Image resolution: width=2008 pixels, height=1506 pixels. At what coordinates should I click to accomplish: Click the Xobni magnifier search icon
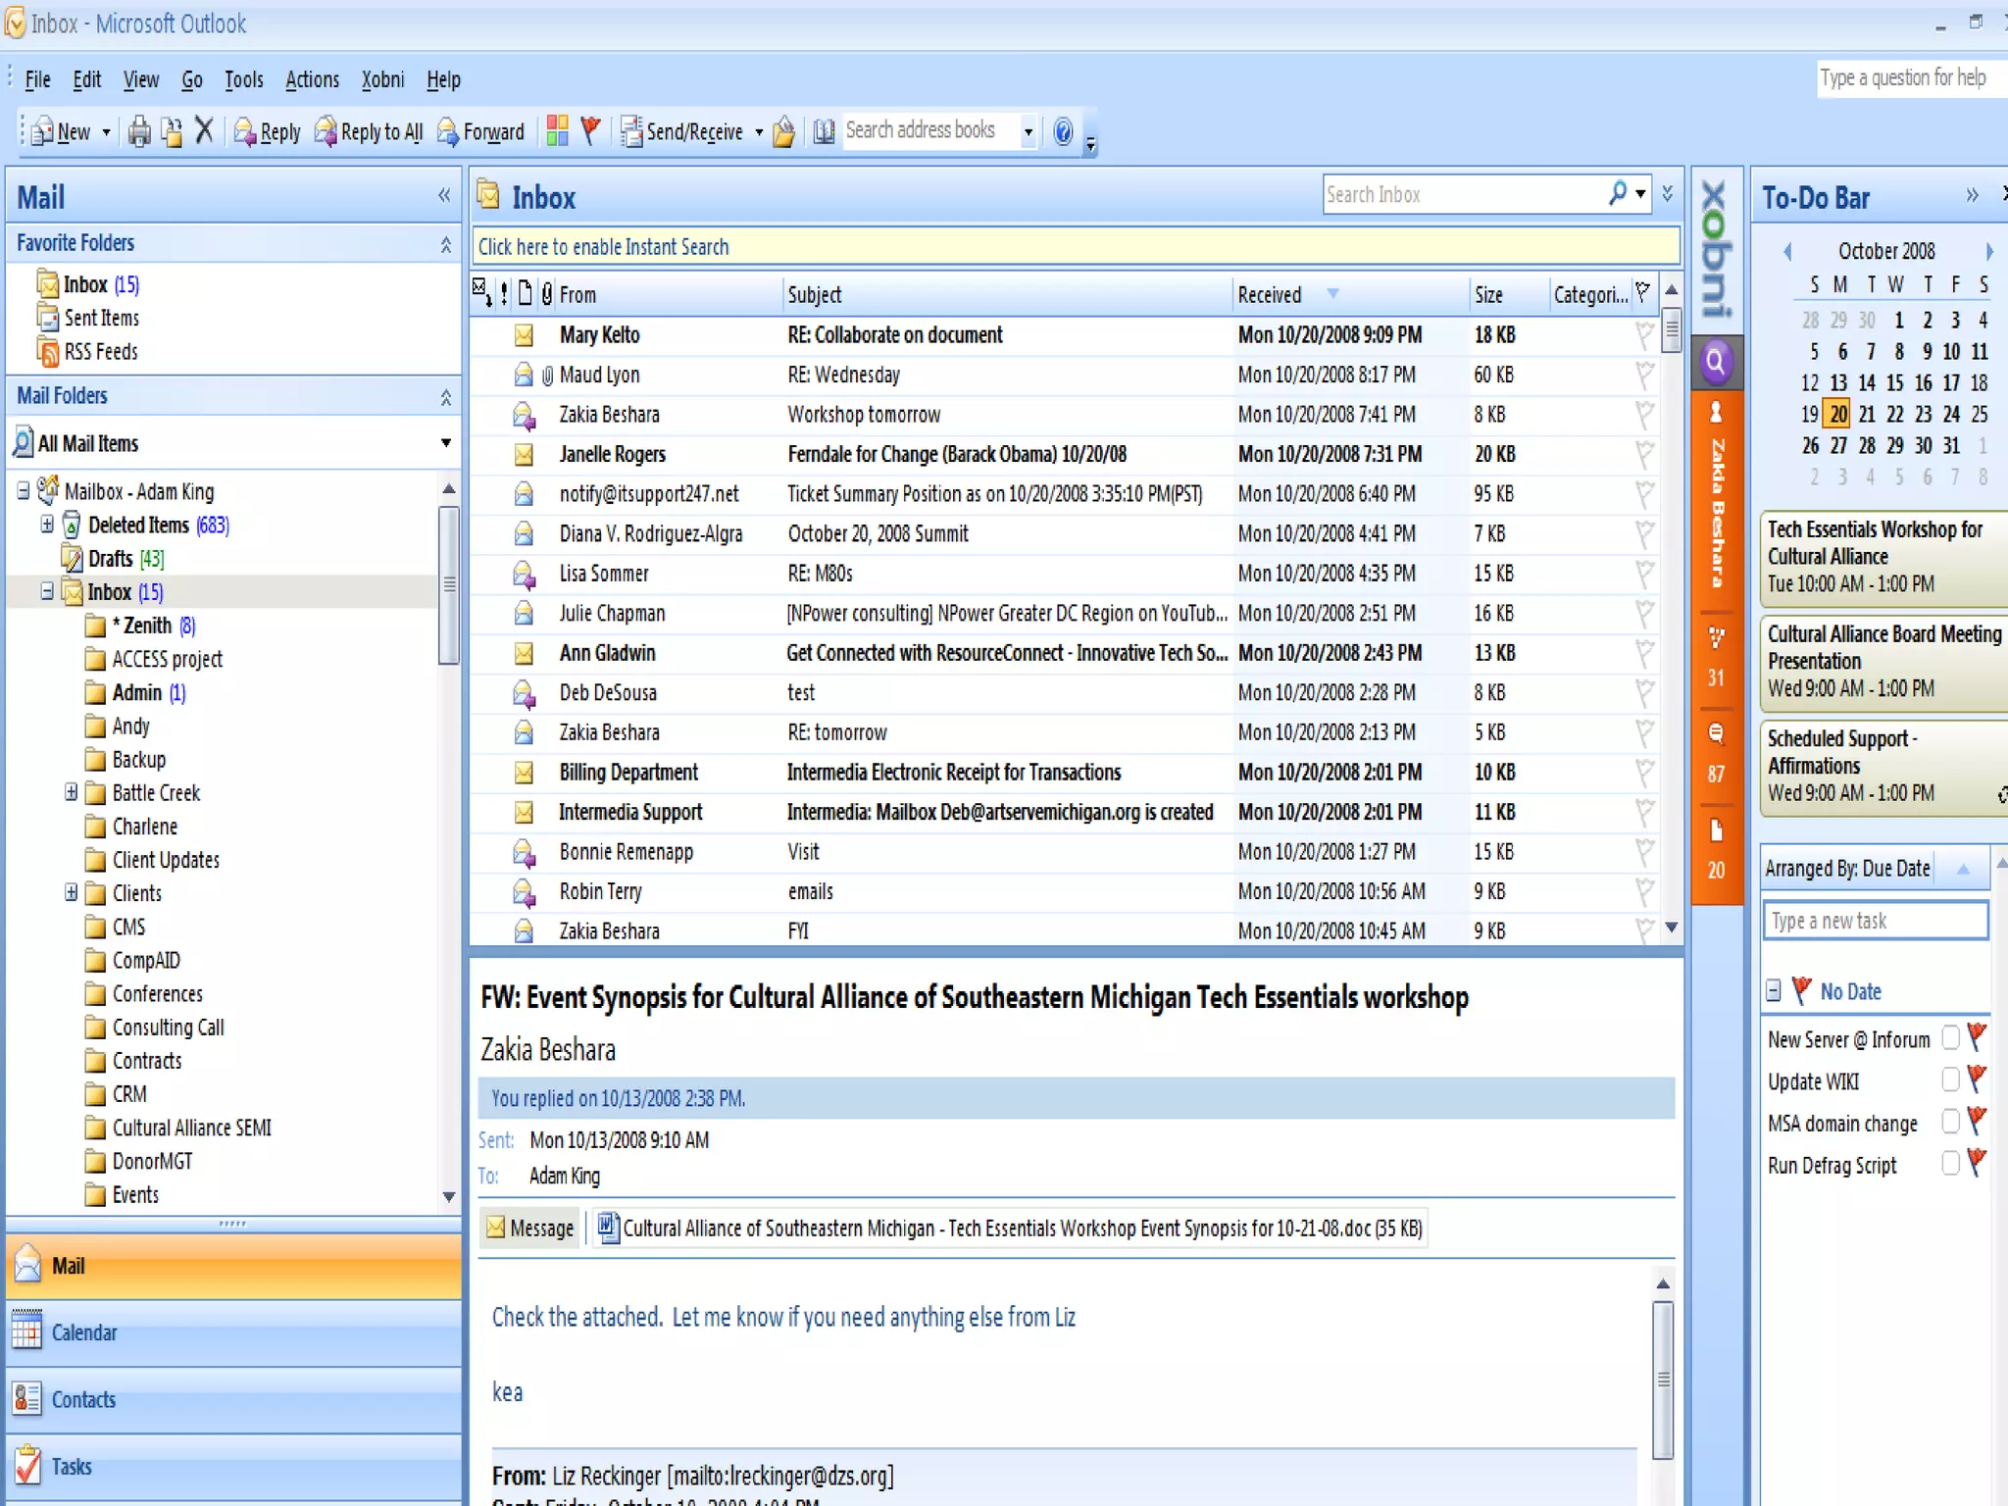click(1715, 362)
